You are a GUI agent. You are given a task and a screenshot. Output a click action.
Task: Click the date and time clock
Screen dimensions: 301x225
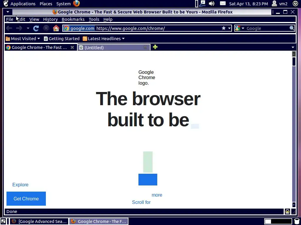pos(248,4)
